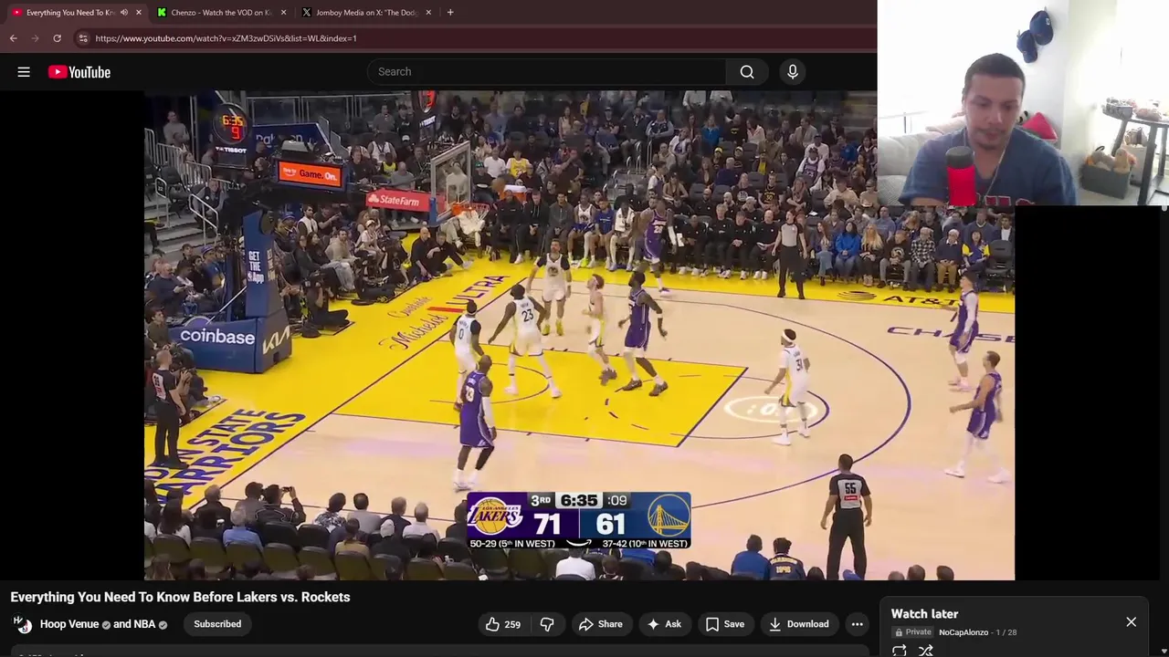Click the Watch later playlist title
Image resolution: width=1169 pixels, height=657 pixels.
(924, 614)
